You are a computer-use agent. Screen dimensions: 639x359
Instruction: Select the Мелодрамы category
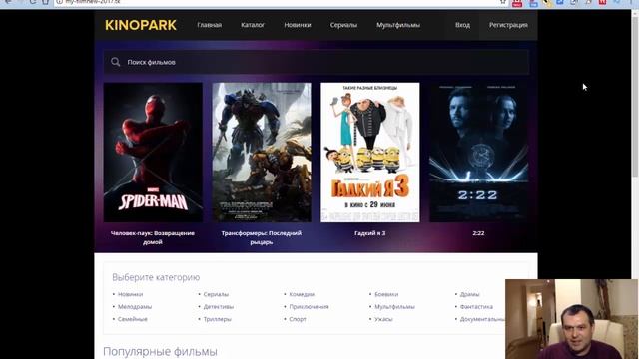[135, 307]
